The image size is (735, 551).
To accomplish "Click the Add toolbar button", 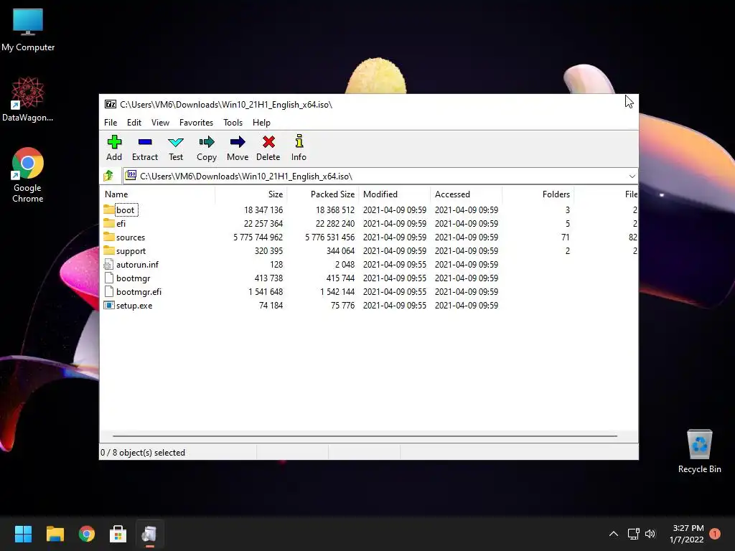I will pyautogui.click(x=114, y=148).
